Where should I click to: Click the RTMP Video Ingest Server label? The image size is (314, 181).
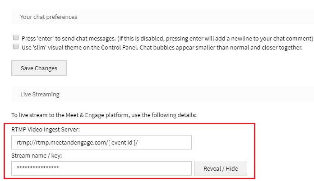pyautogui.click(x=46, y=130)
